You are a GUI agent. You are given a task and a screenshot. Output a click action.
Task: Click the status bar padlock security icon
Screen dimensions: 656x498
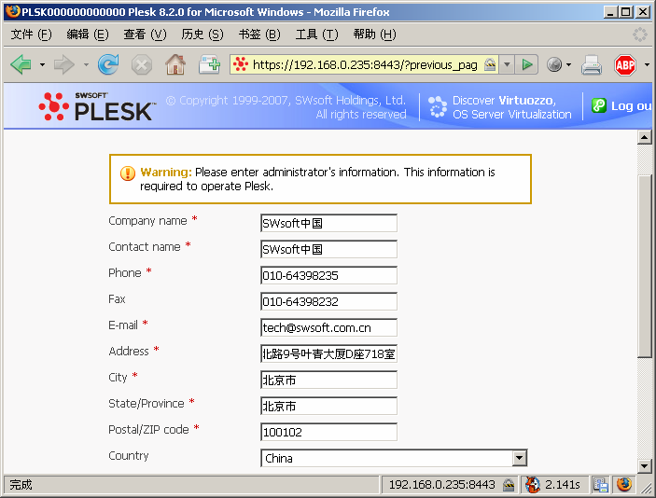(x=509, y=485)
